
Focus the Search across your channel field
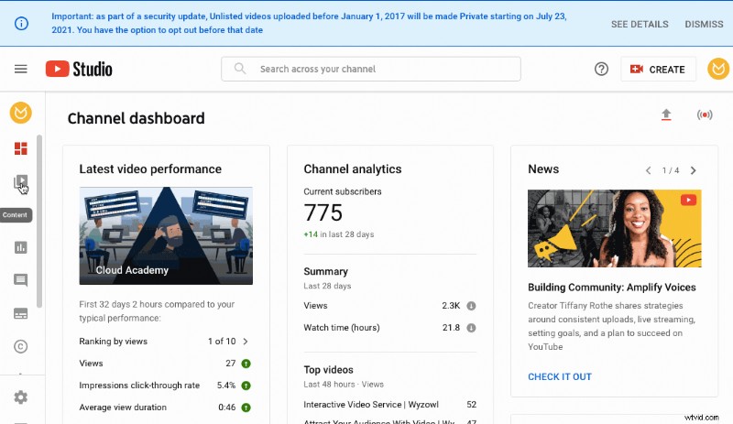[371, 70]
